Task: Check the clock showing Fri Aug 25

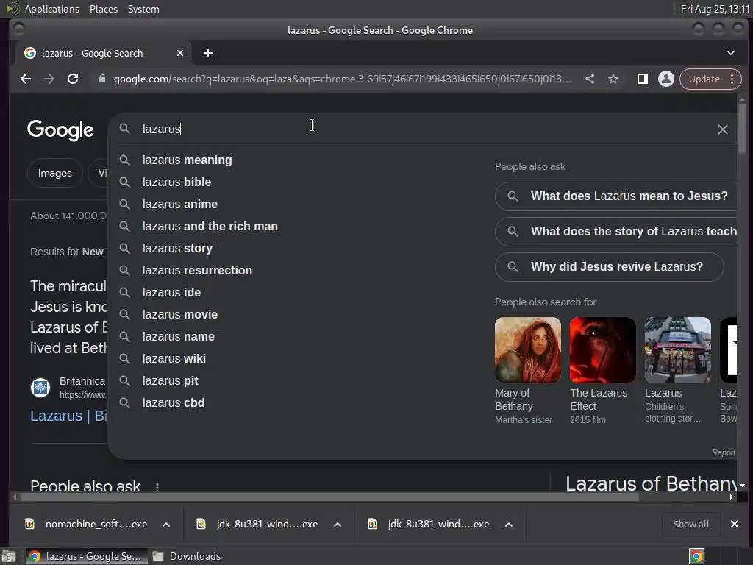Action: (x=715, y=9)
